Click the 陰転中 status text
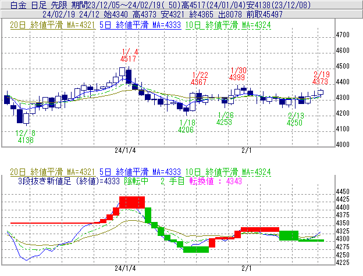This screenshot has height=276, width=363. (x=136, y=181)
